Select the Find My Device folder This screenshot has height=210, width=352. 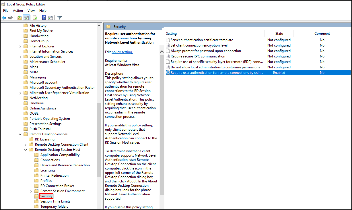[x=41, y=31]
